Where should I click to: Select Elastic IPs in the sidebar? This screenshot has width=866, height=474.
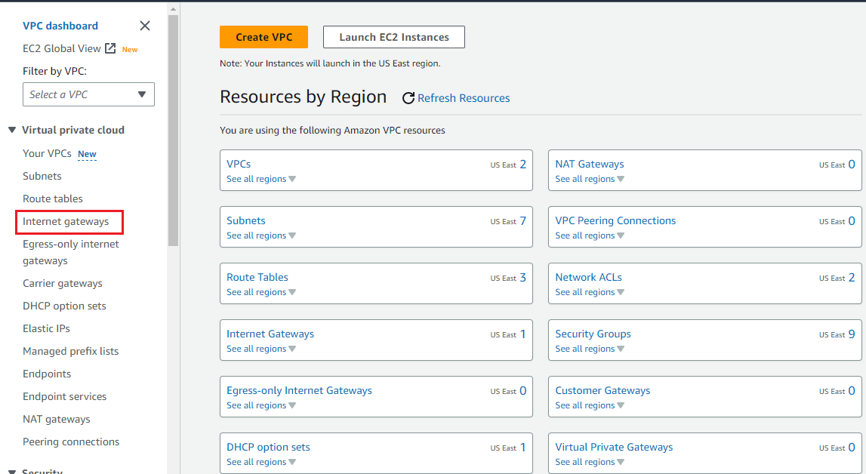pos(46,328)
